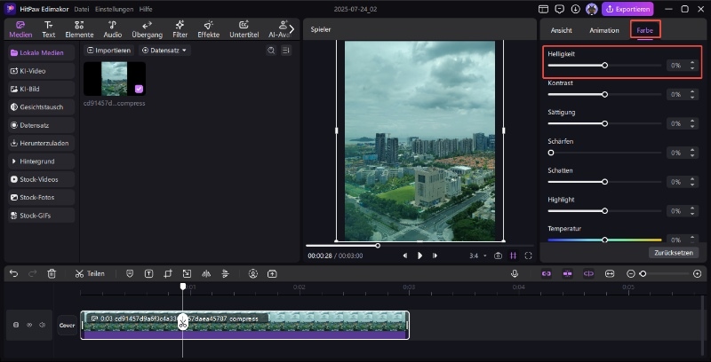Open the Elemente toolbar section
Screen dimensions: 711x362
pos(79,29)
